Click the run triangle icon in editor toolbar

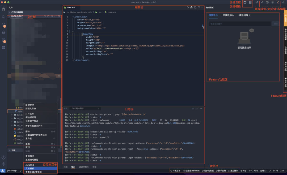[x=188, y=7]
